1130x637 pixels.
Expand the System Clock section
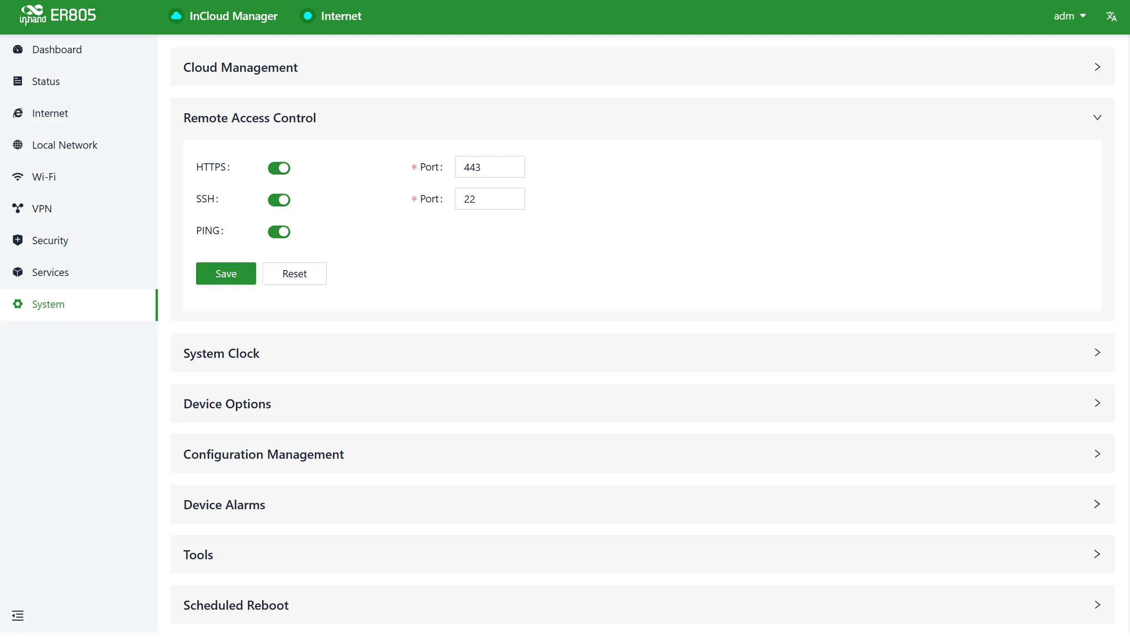click(642, 353)
